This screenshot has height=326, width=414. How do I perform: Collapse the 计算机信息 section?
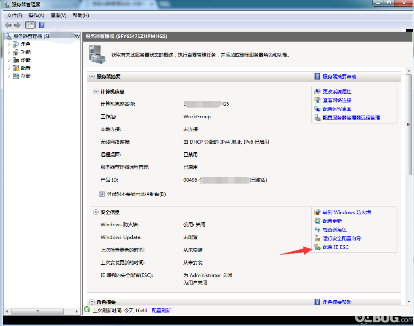(x=96, y=91)
